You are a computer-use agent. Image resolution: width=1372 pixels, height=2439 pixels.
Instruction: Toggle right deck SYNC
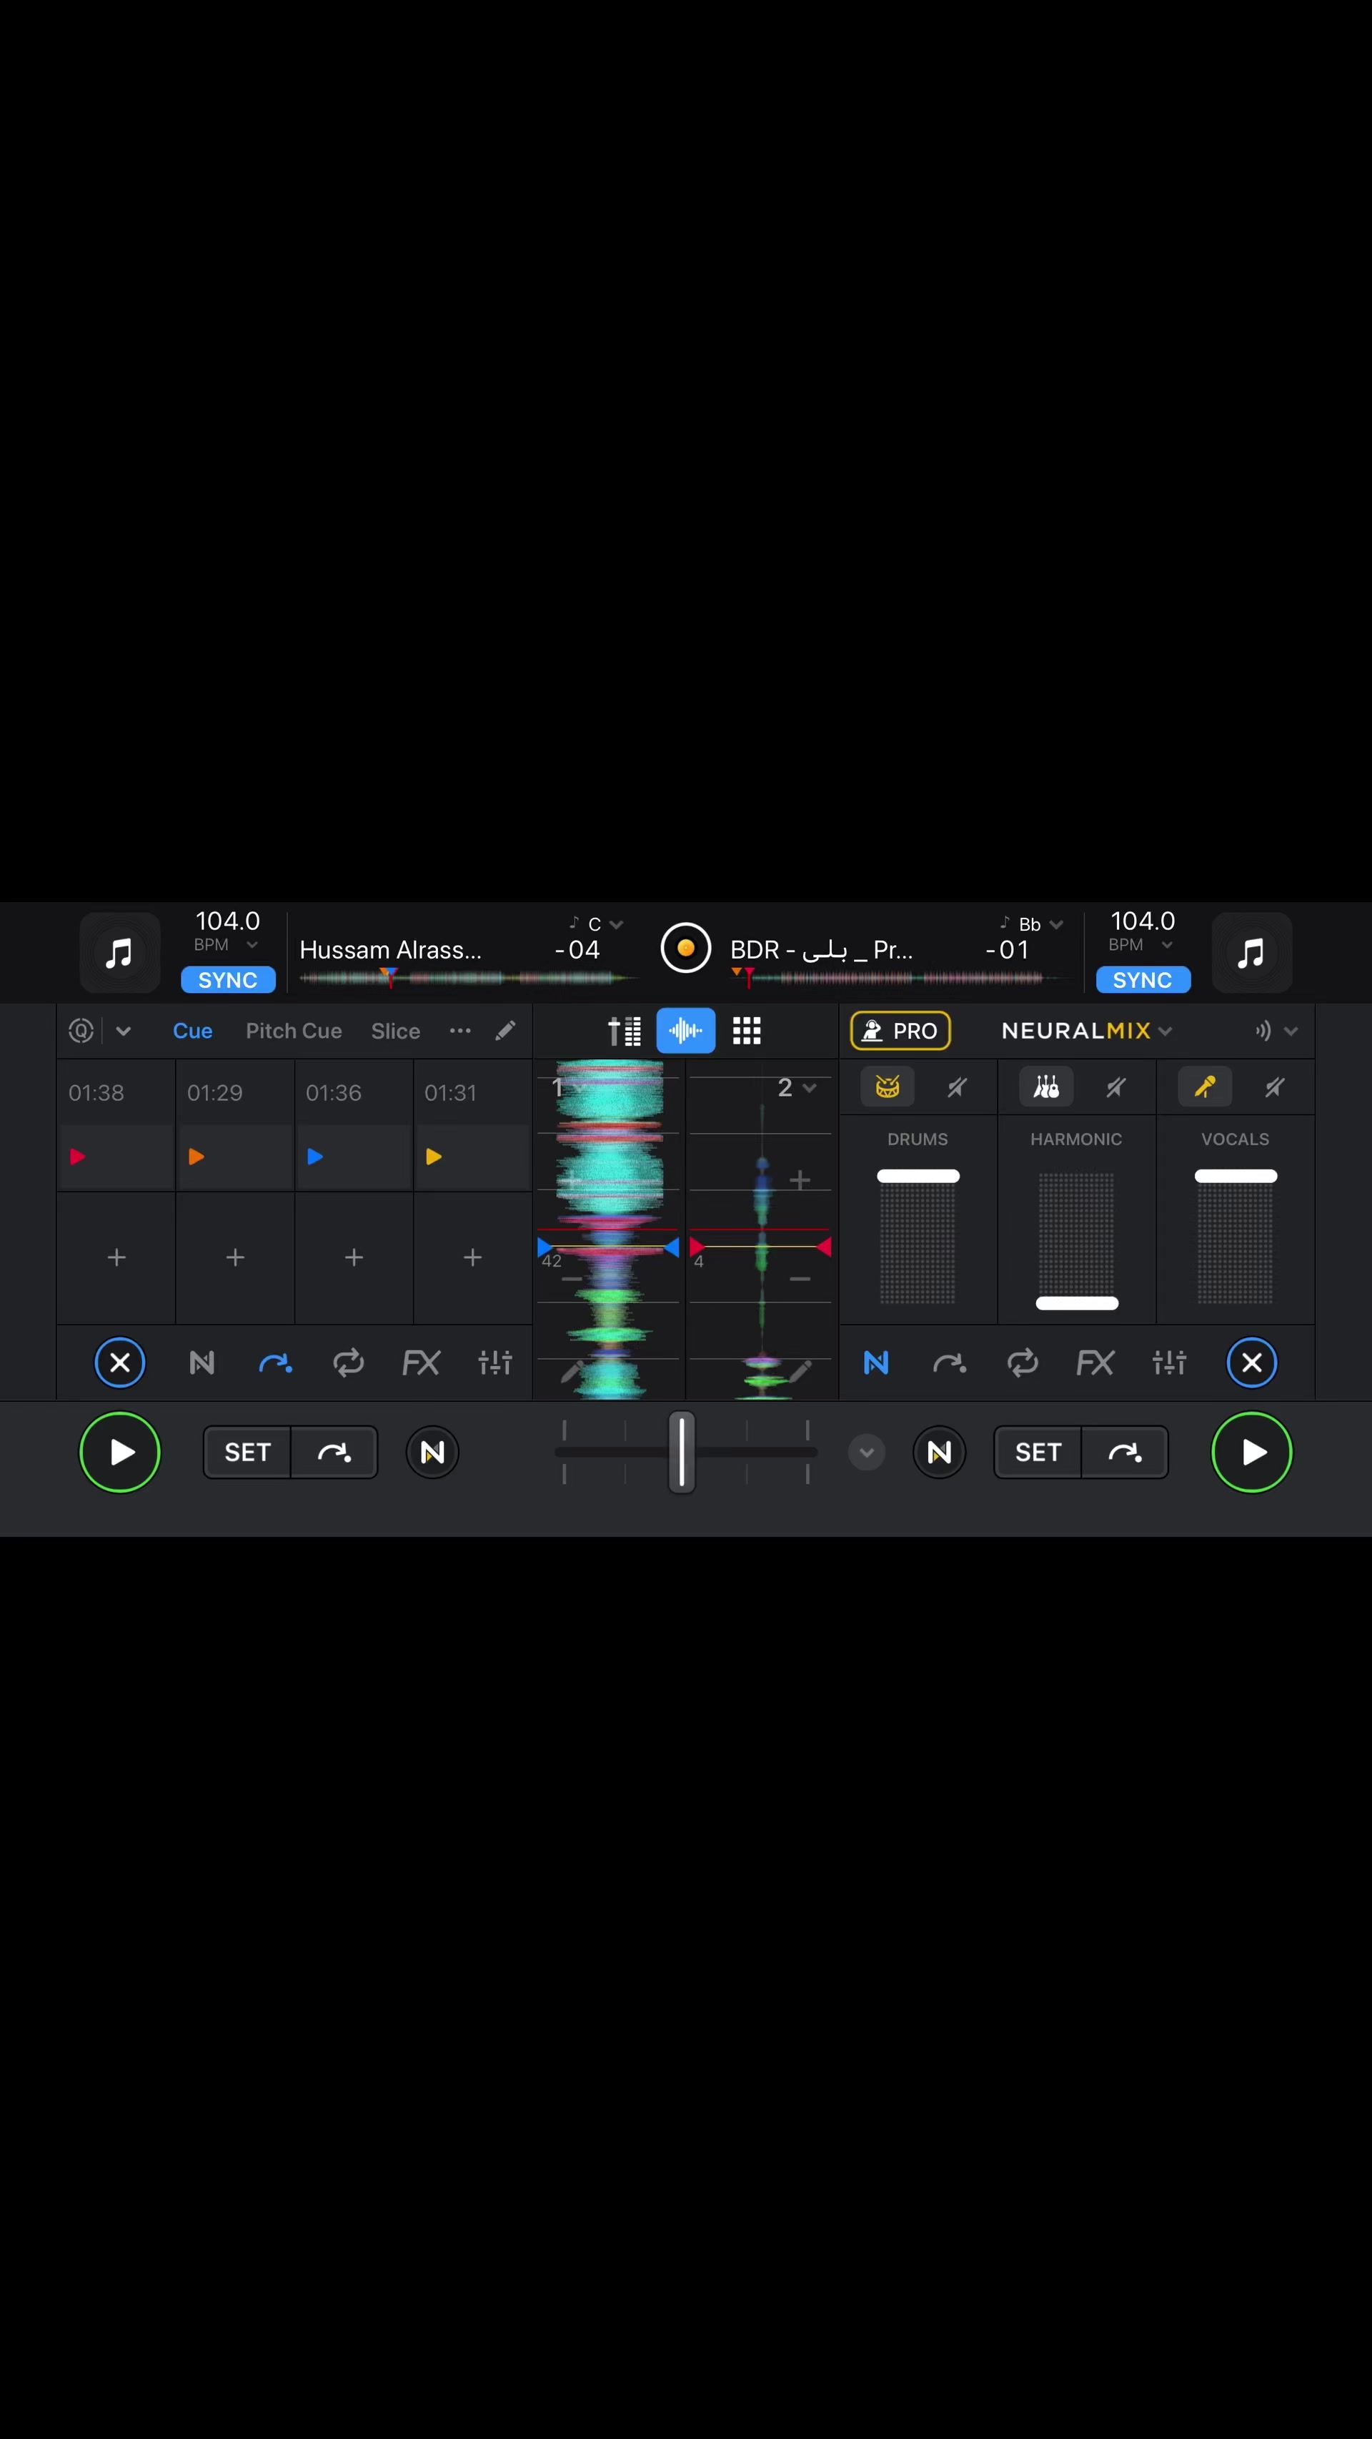pos(1143,980)
